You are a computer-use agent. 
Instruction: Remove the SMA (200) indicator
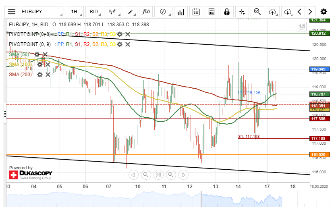coord(48,75)
